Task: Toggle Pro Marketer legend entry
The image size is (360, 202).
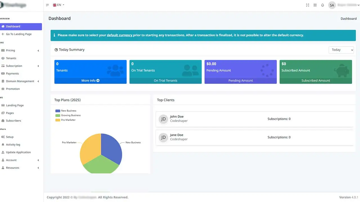Action: [65, 120]
